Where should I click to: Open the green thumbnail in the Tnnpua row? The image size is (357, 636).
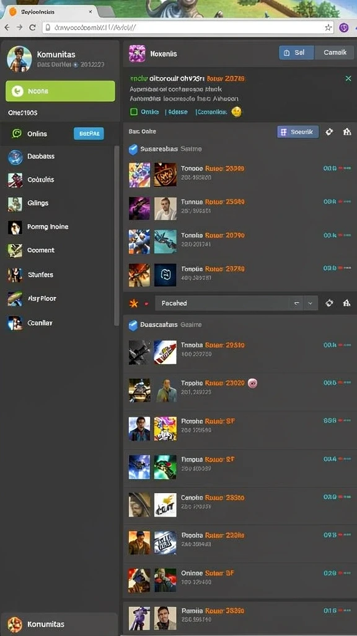(165, 467)
